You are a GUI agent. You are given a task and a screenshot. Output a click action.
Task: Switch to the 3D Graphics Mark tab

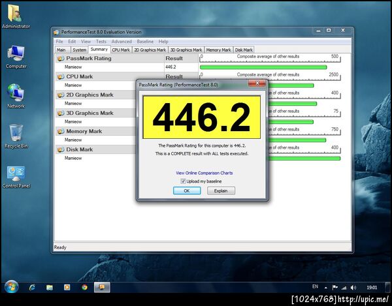[186, 50]
